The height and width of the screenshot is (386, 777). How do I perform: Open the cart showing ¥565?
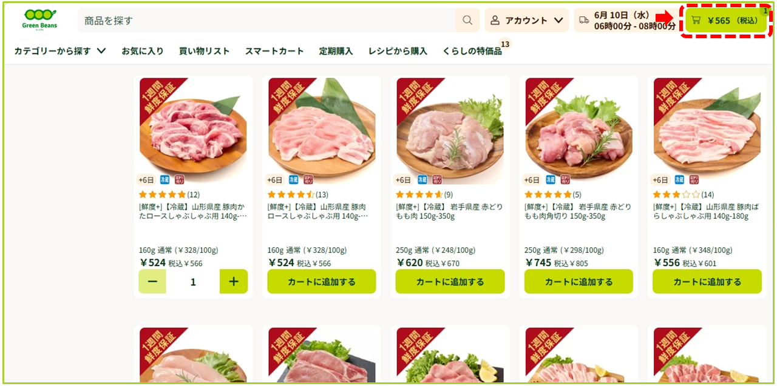click(726, 20)
